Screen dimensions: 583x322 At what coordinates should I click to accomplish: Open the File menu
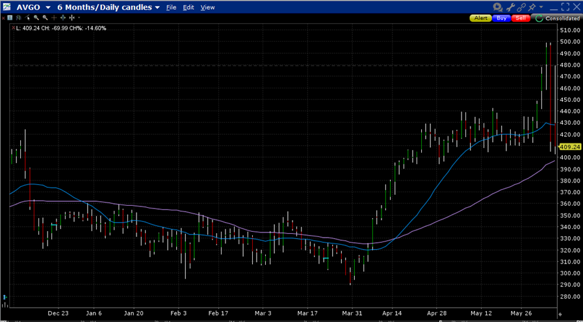171,7
